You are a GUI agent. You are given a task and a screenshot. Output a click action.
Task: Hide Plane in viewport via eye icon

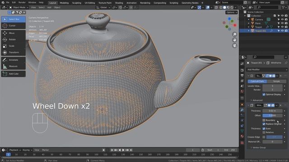(x=282, y=23)
